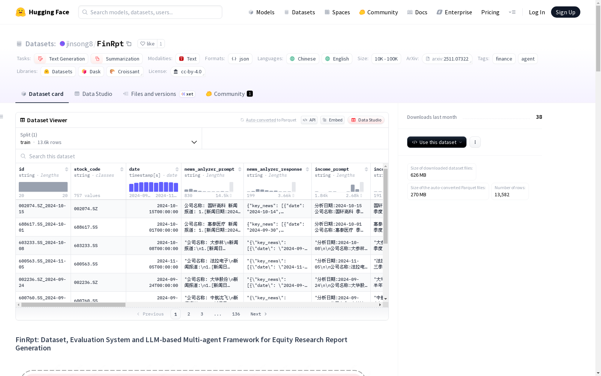
Task: Select the 10K - 100K size tag
Action: tap(386, 59)
